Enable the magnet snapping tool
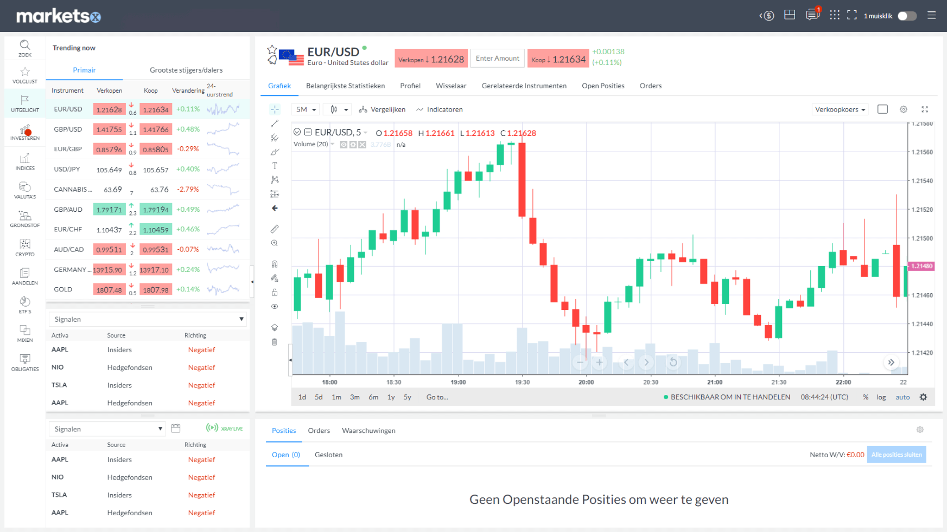 pos(275,263)
